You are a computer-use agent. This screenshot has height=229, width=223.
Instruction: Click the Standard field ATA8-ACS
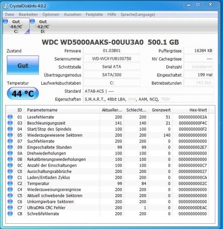(148, 91)
